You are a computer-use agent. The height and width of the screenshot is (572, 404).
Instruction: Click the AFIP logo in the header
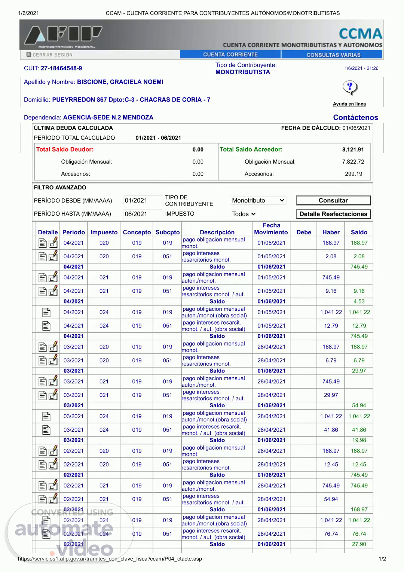(x=63, y=36)
